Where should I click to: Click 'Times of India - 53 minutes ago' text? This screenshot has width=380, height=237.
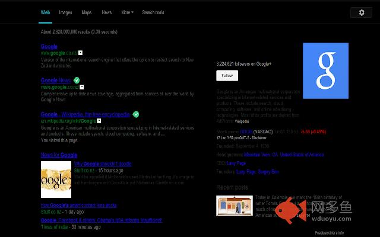71,227
